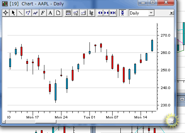This screenshot has height=133, width=185.
Task: Click the horizontal scrollbar thumb
Action: [46, 122]
